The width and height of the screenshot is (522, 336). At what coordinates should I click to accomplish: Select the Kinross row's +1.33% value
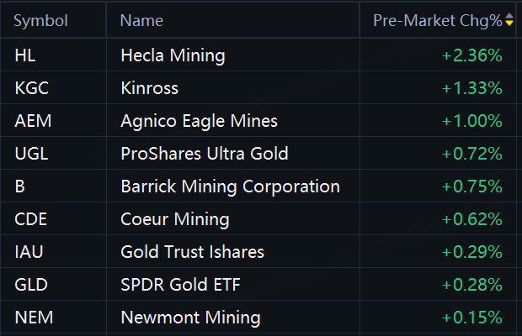pos(471,88)
